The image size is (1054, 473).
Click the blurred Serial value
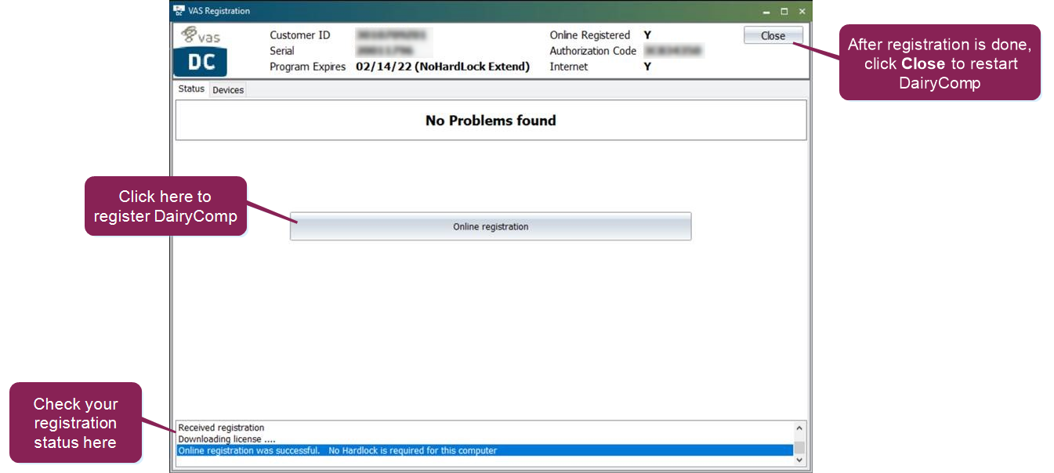click(384, 51)
